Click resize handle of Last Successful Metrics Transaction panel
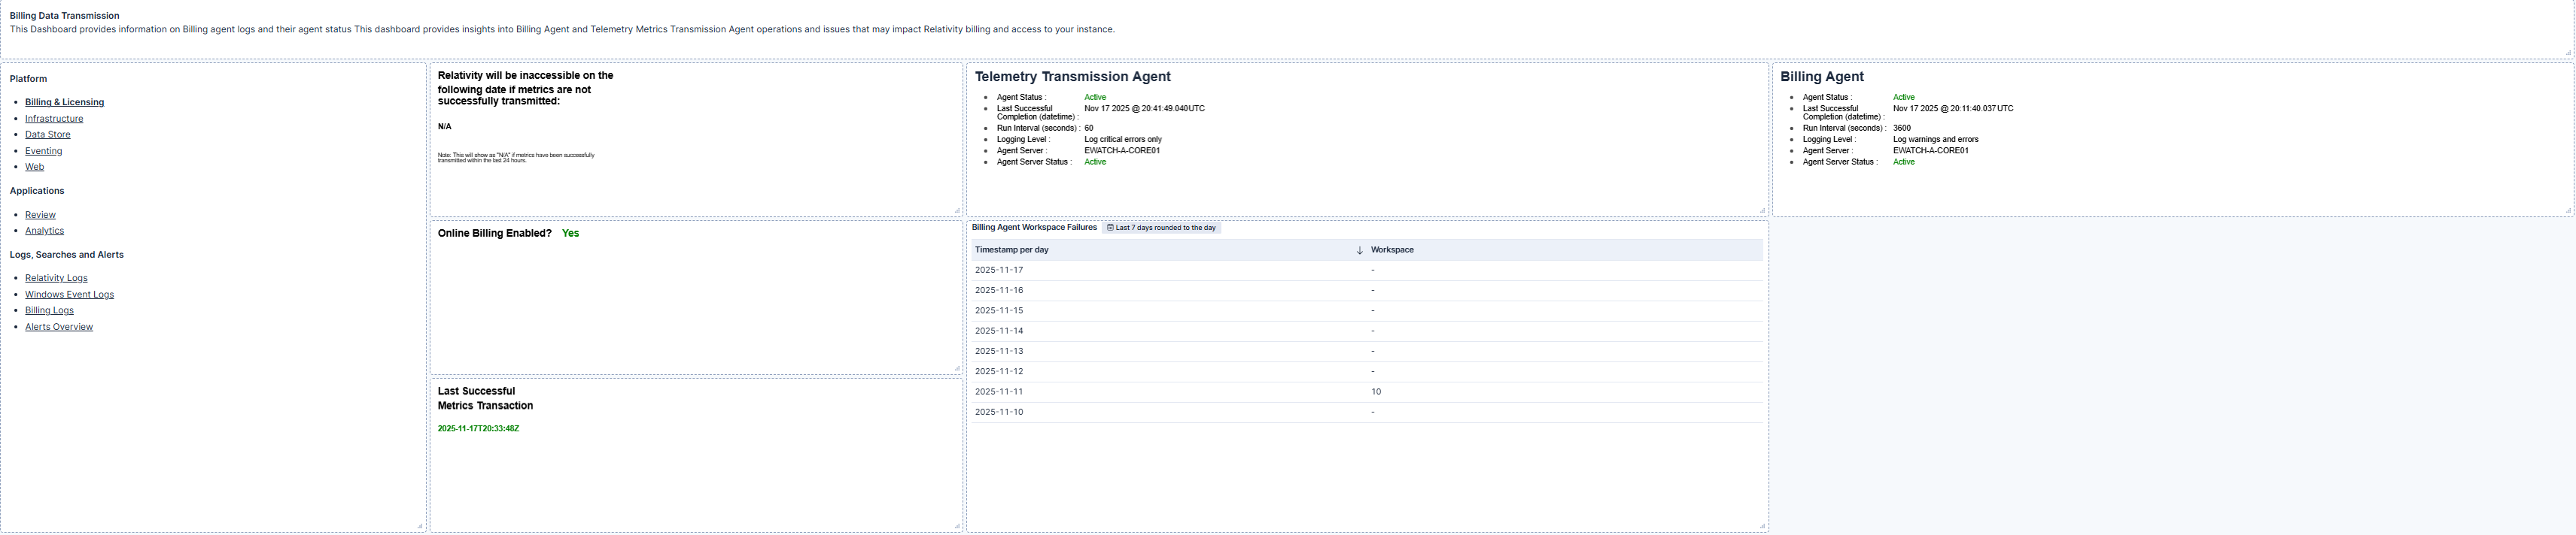This screenshot has height=535, width=2576. (x=957, y=525)
